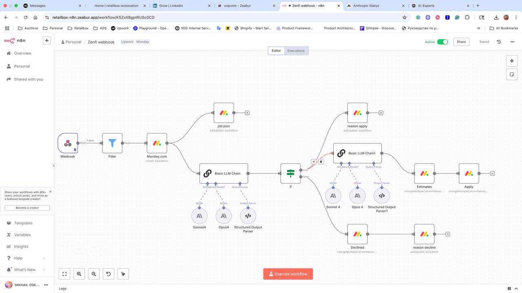Click the zoom to fit canvas icon
522x293 pixels.
tap(64, 274)
